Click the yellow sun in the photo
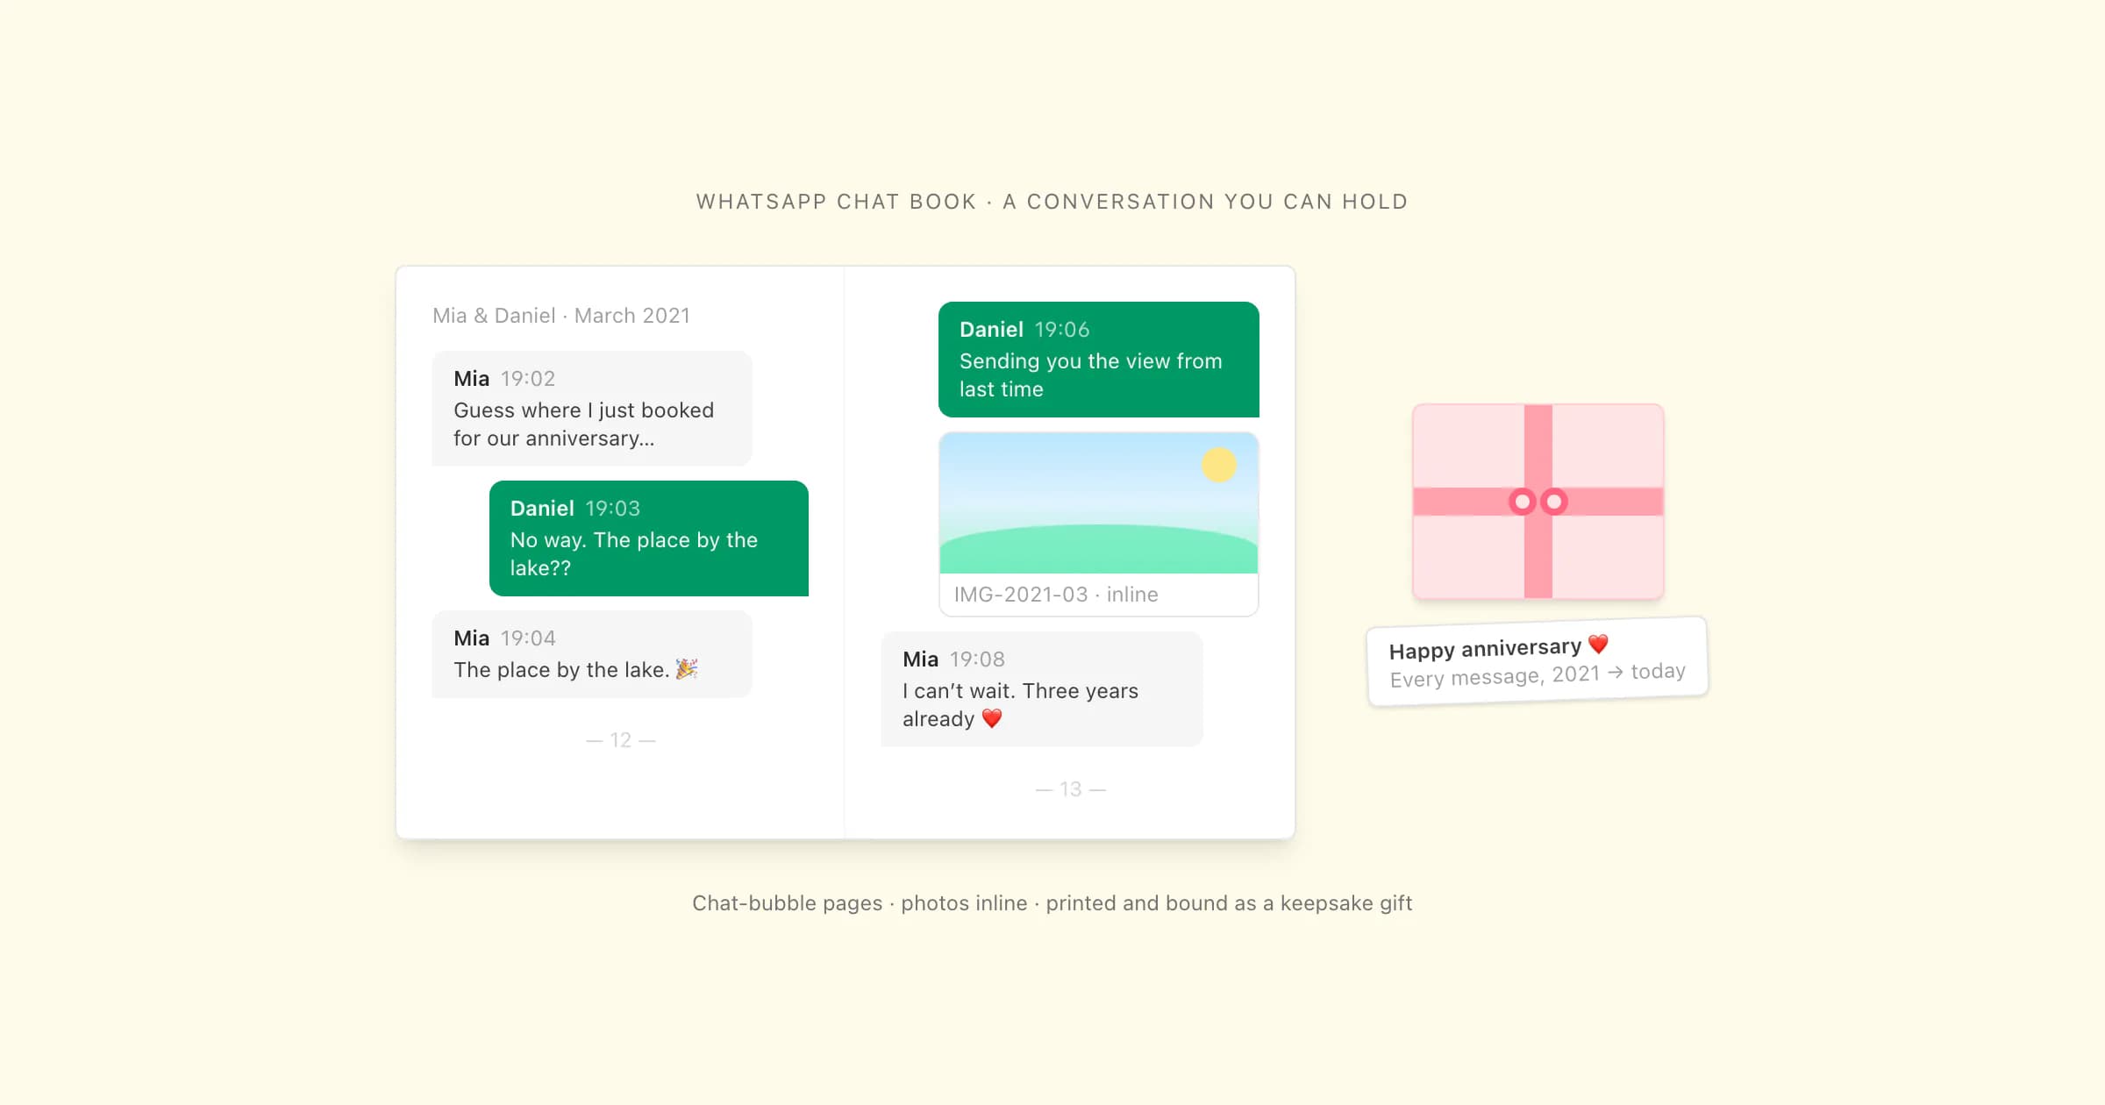The width and height of the screenshot is (2105, 1105). 1219,465
